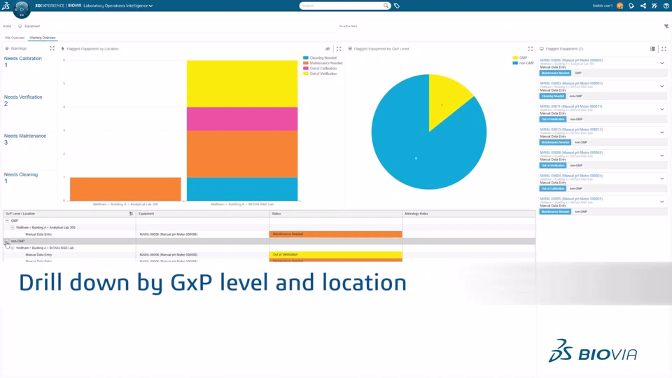Open the tag icon beside search
This screenshot has width=672, height=378.
click(x=397, y=6)
